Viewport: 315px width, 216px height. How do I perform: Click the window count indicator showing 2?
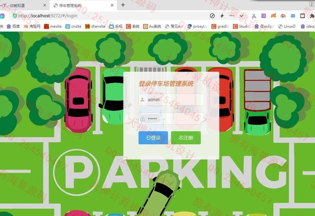coord(312,4)
